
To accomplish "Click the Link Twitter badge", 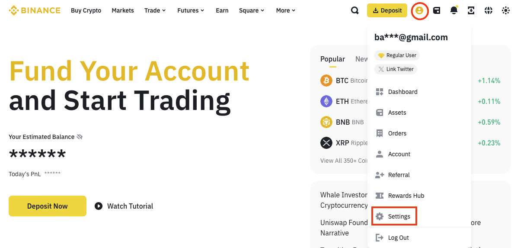I will (x=396, y=69).
